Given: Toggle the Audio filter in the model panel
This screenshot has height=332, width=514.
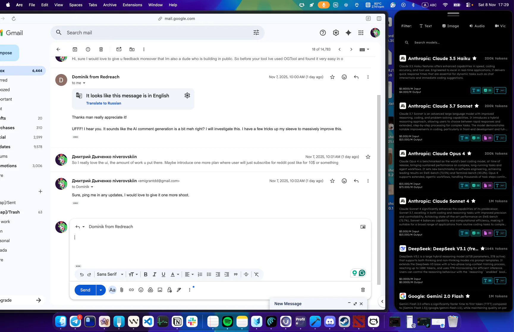Looking at the screenshot, I should pos(477,26).
